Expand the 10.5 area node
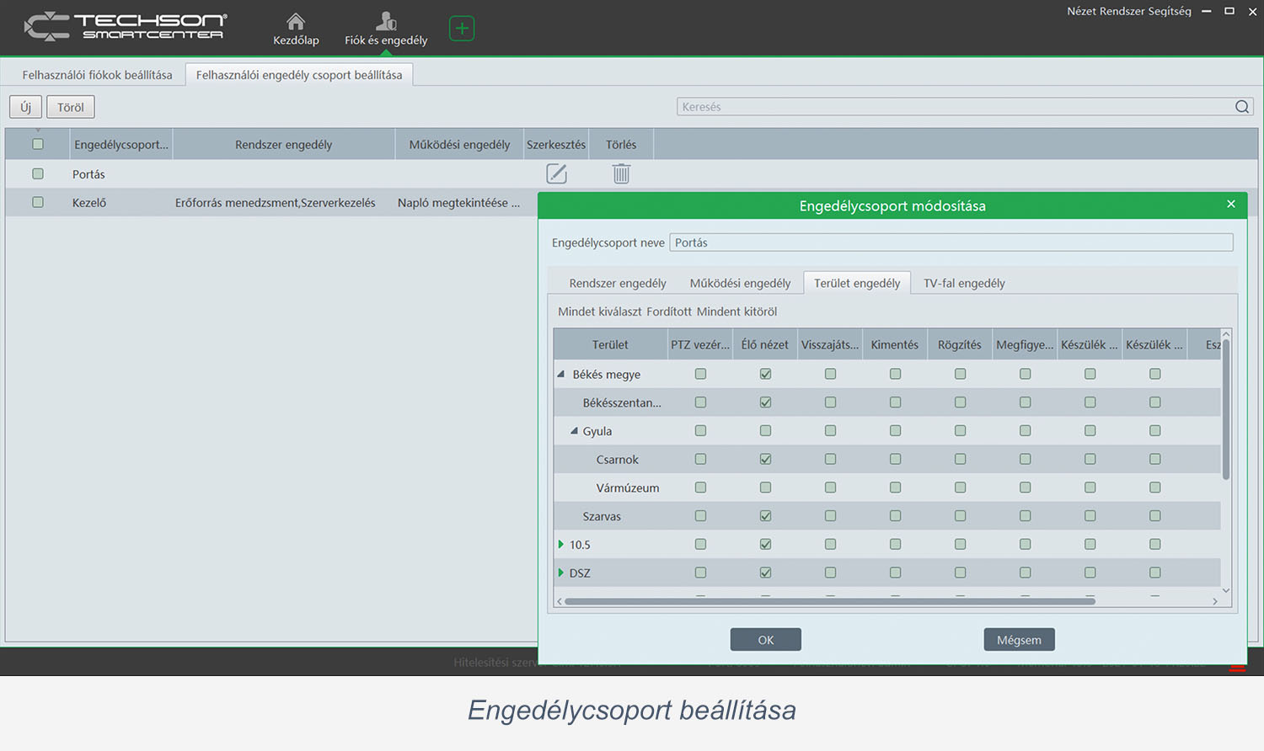Image resolution: width=1264 pixels, height=751 pixels. point(561,545)
